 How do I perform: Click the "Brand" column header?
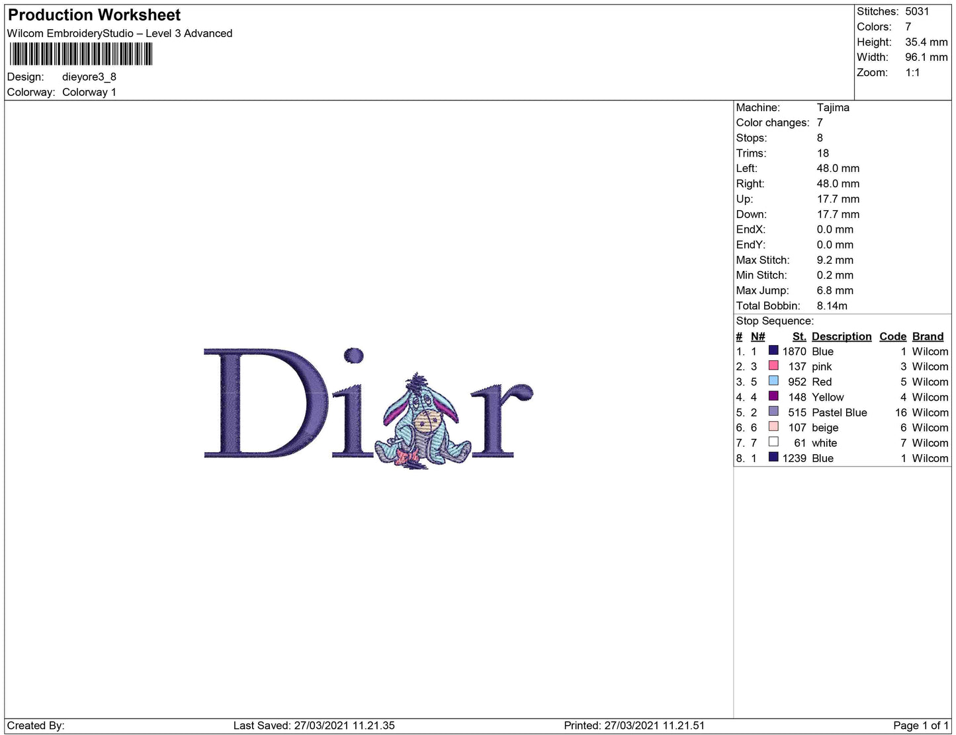928,336
